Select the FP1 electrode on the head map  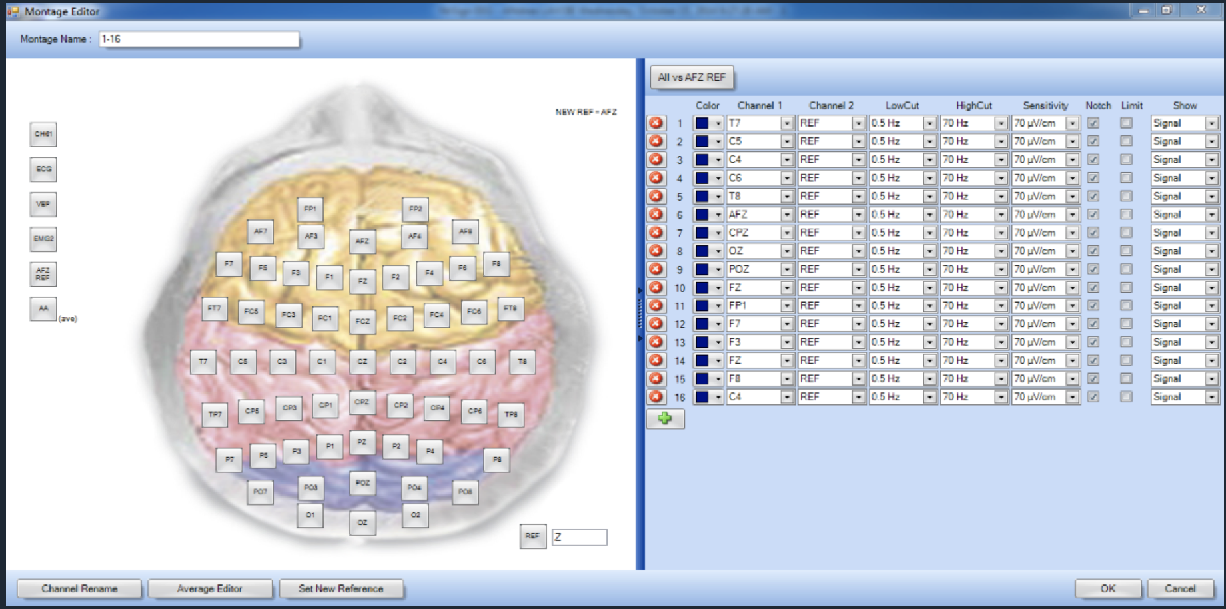click(310, 209)
